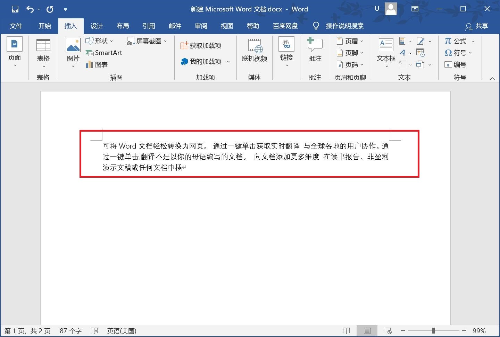The width and height of the screenshot is (500, 337).
Task: Switch to Print Layout view
Action: click(367, 331)
